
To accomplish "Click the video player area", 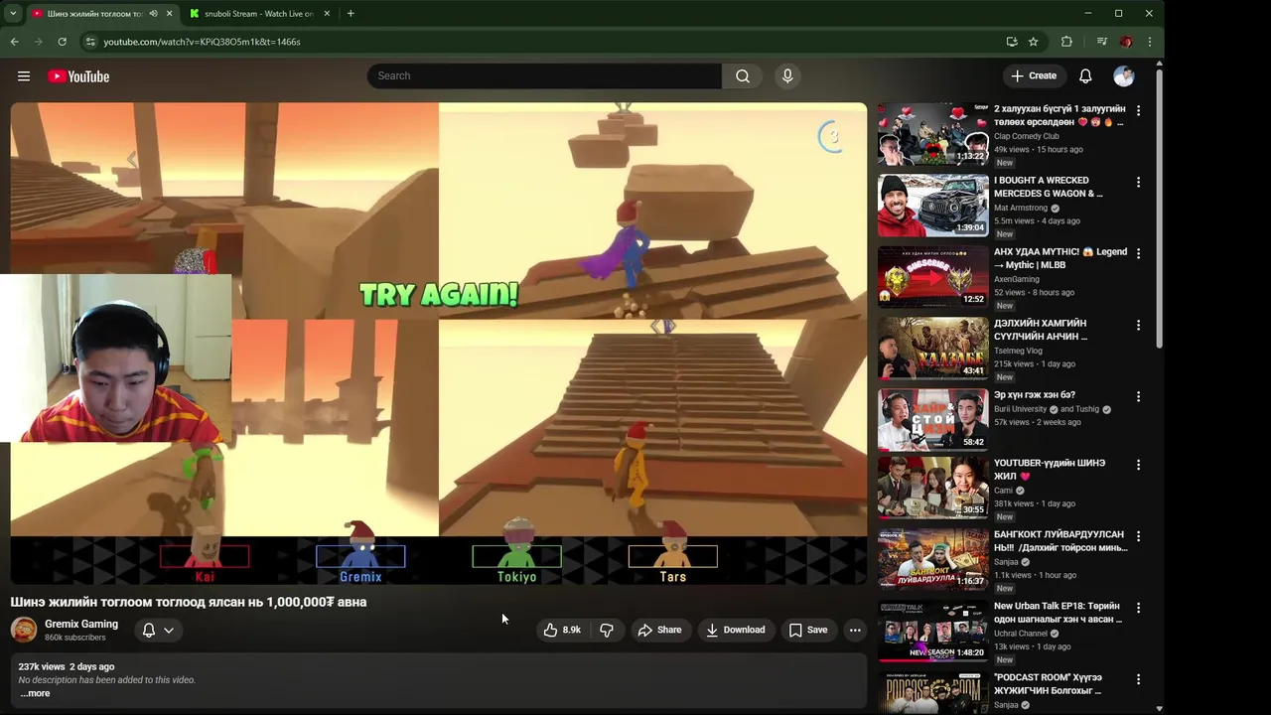I will click(439, 344).
